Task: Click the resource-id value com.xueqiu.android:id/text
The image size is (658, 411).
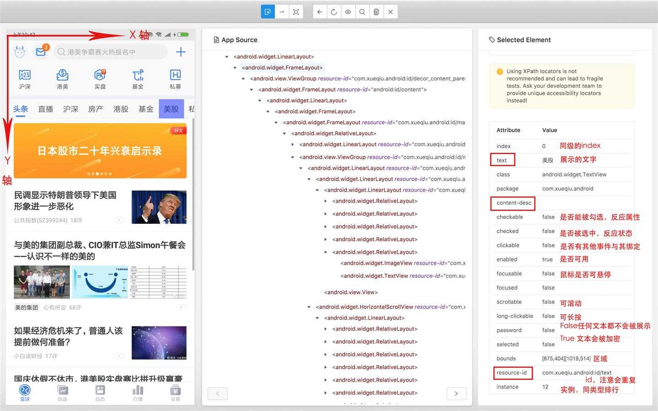Action: point(577,373)
